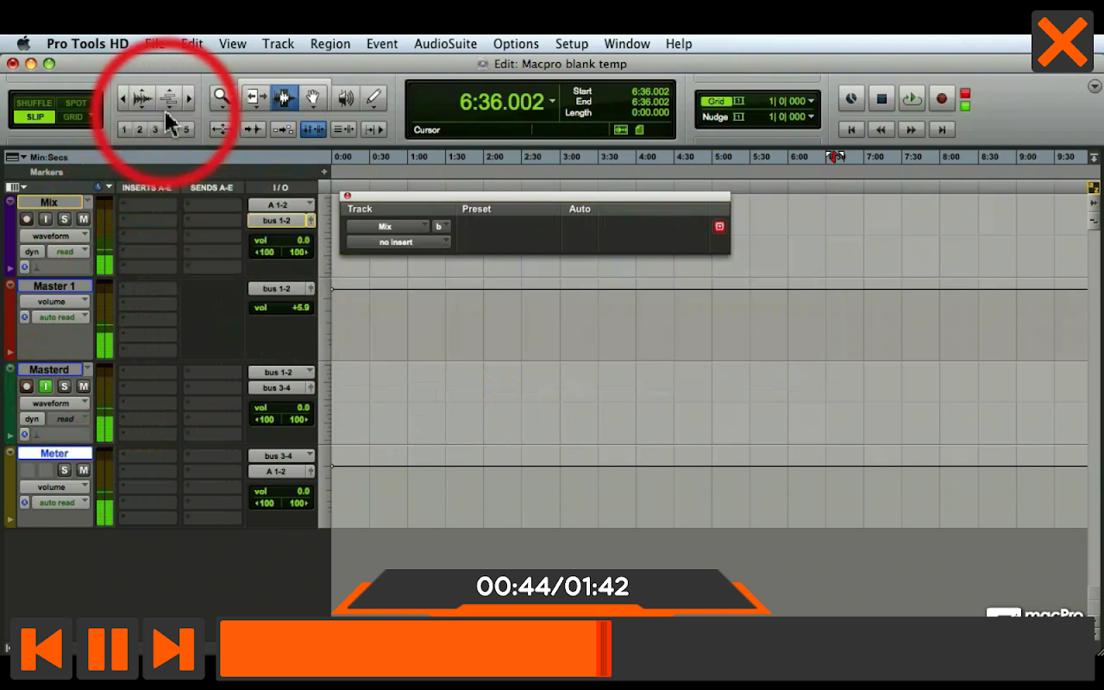Open the Setup menu
Viewport: 1104px width, 690px height.
pos(571,44)
